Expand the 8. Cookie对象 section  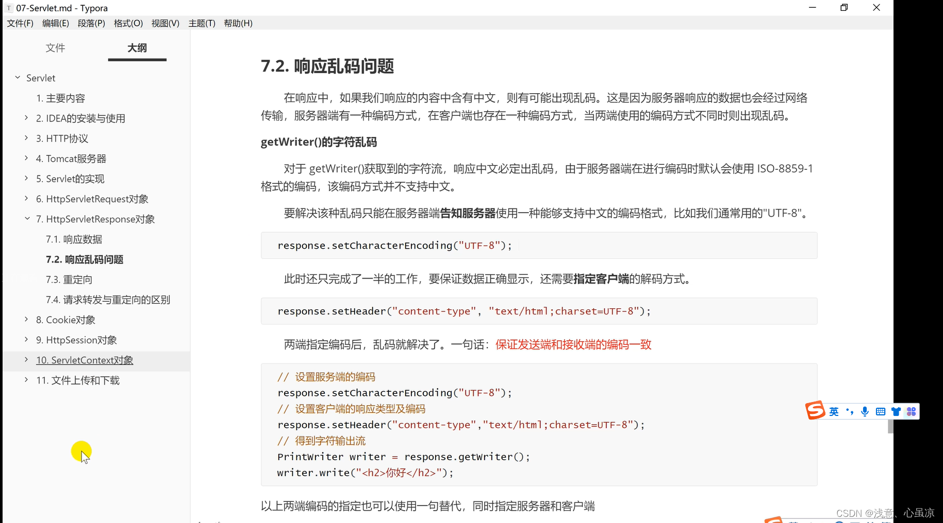pos(27,319)
